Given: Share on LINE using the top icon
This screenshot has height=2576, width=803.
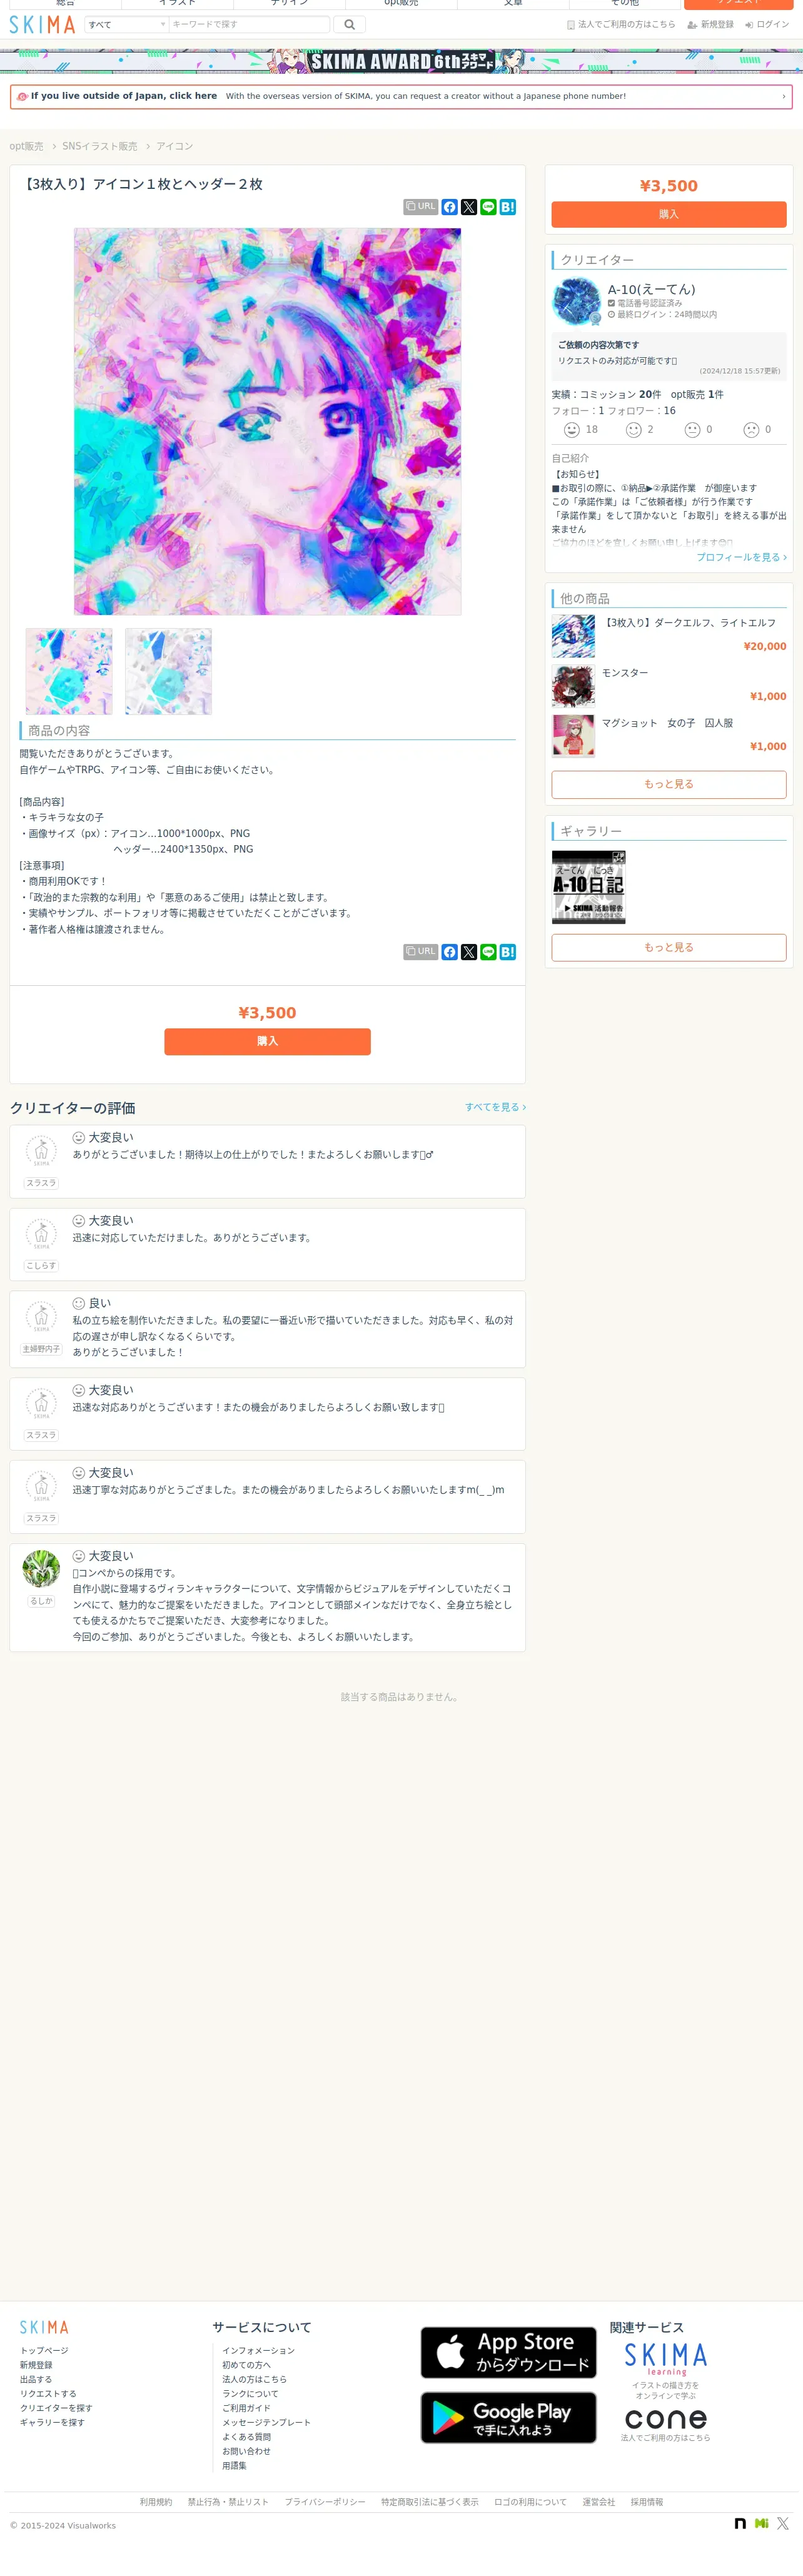Looking at the screenshot, I should coord(488,207).
